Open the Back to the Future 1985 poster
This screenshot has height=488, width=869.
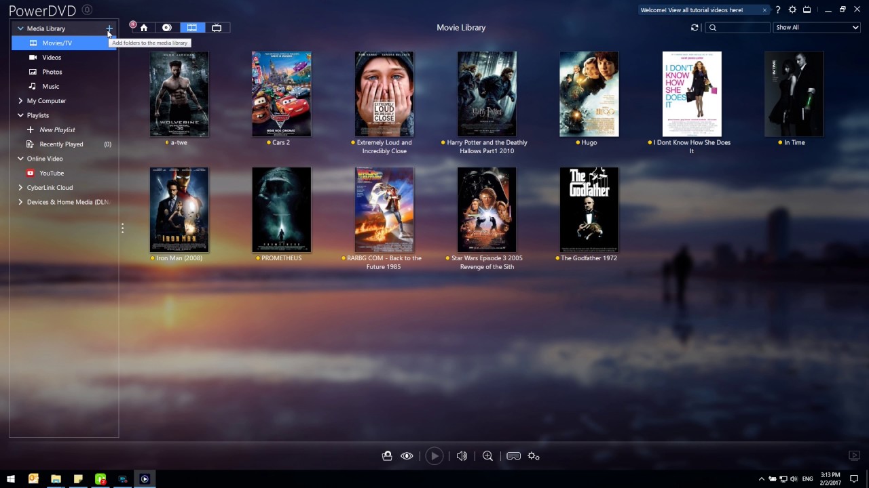point(384,210)
